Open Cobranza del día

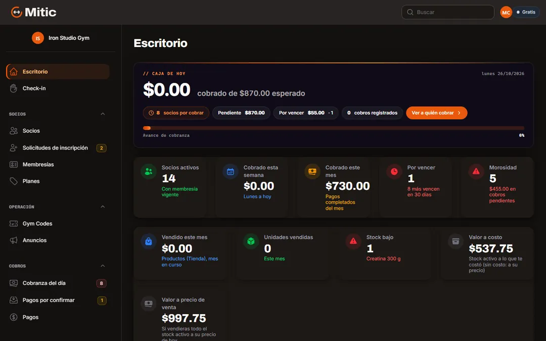[58, 283]
